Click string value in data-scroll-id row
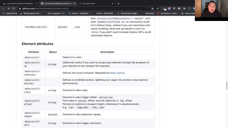Screen dimensions: 228x128 click(52, 64)
